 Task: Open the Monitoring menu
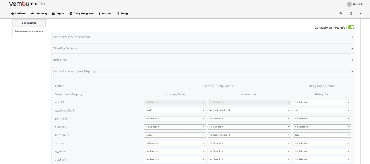39,13
